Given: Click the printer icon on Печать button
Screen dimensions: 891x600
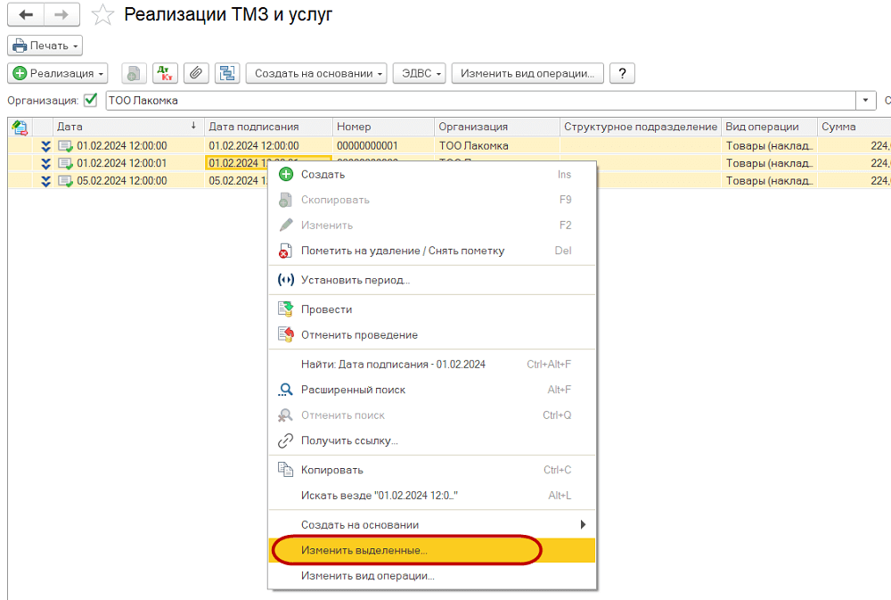Looking at the screenshot, I should [20, 45].
